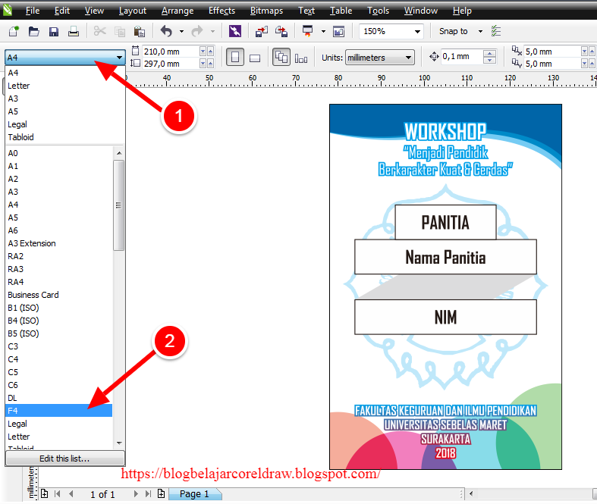Click the Search content purple icon
Viewport: 597px width, 504px height.
[235, 31]
